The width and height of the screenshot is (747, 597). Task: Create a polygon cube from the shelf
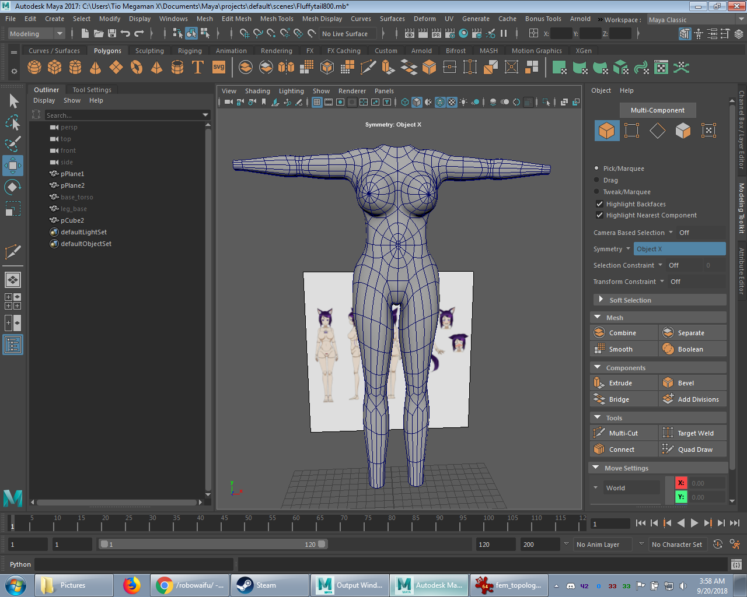[x=55, y=68]
